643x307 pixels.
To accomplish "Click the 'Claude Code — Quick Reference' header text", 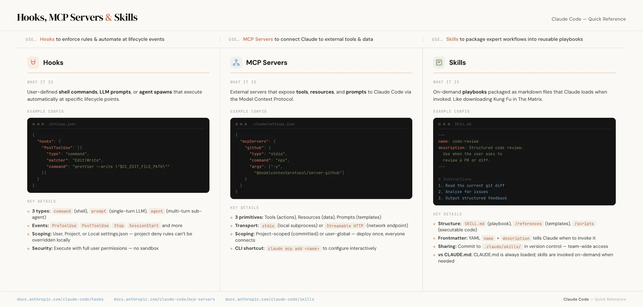I will [588, 19].
